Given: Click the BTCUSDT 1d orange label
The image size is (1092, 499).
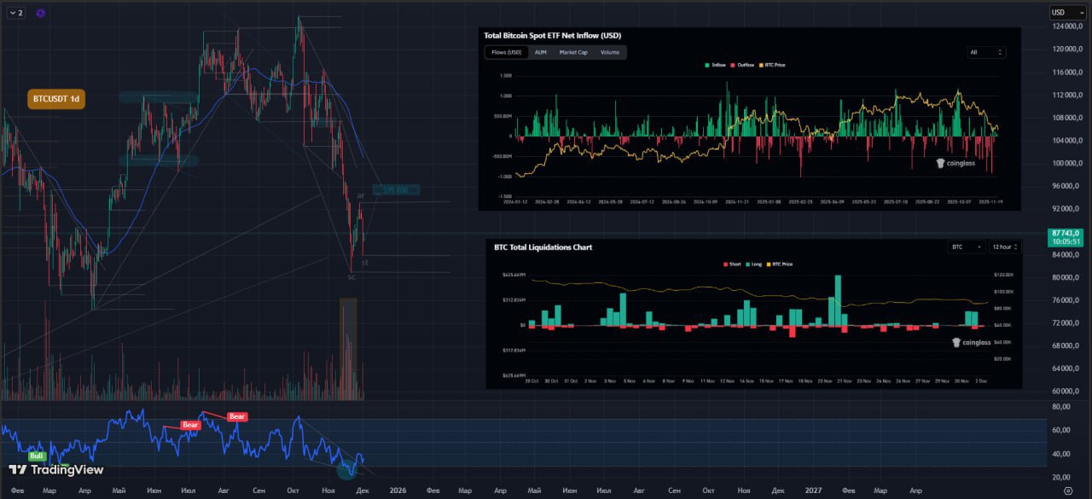Looking at the screenshot, I should click(56, 99).
